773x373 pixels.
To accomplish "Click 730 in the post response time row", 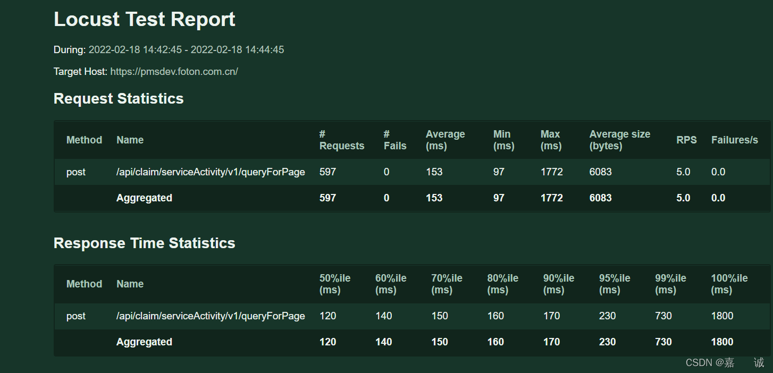I will point(663,316).
